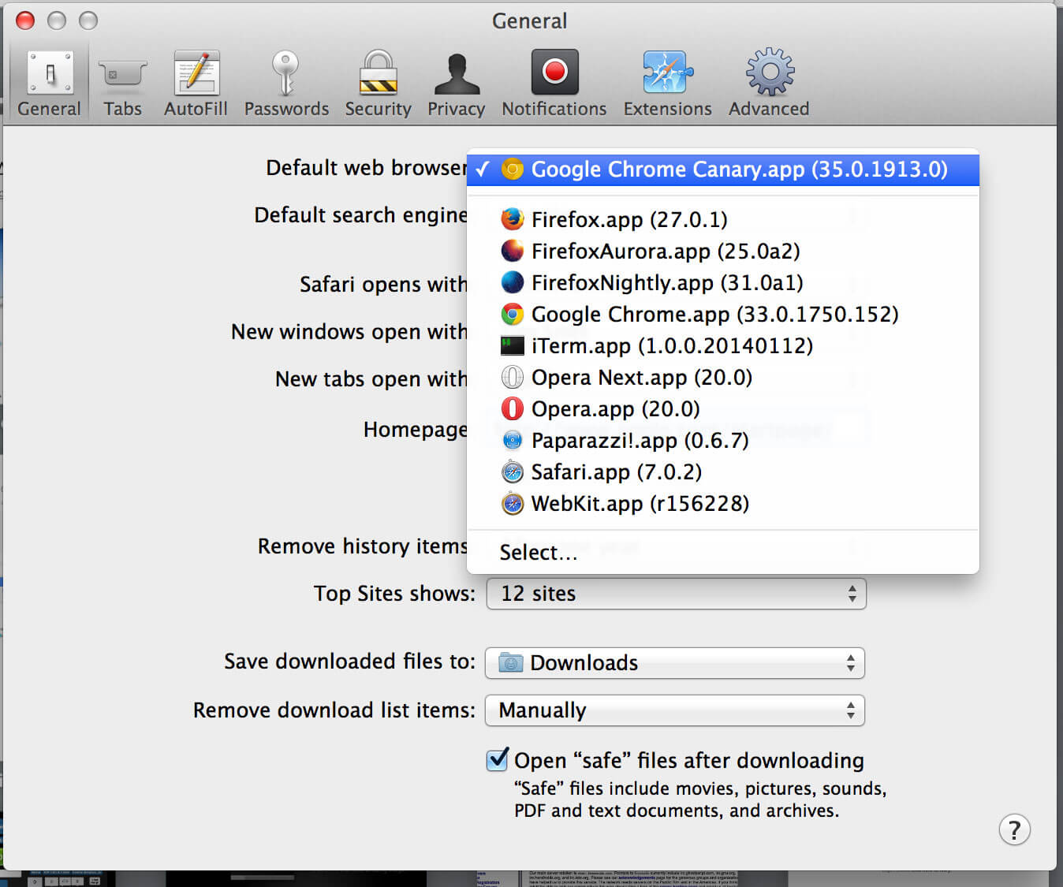Open the Passwords preferences pane

point(286,84)
